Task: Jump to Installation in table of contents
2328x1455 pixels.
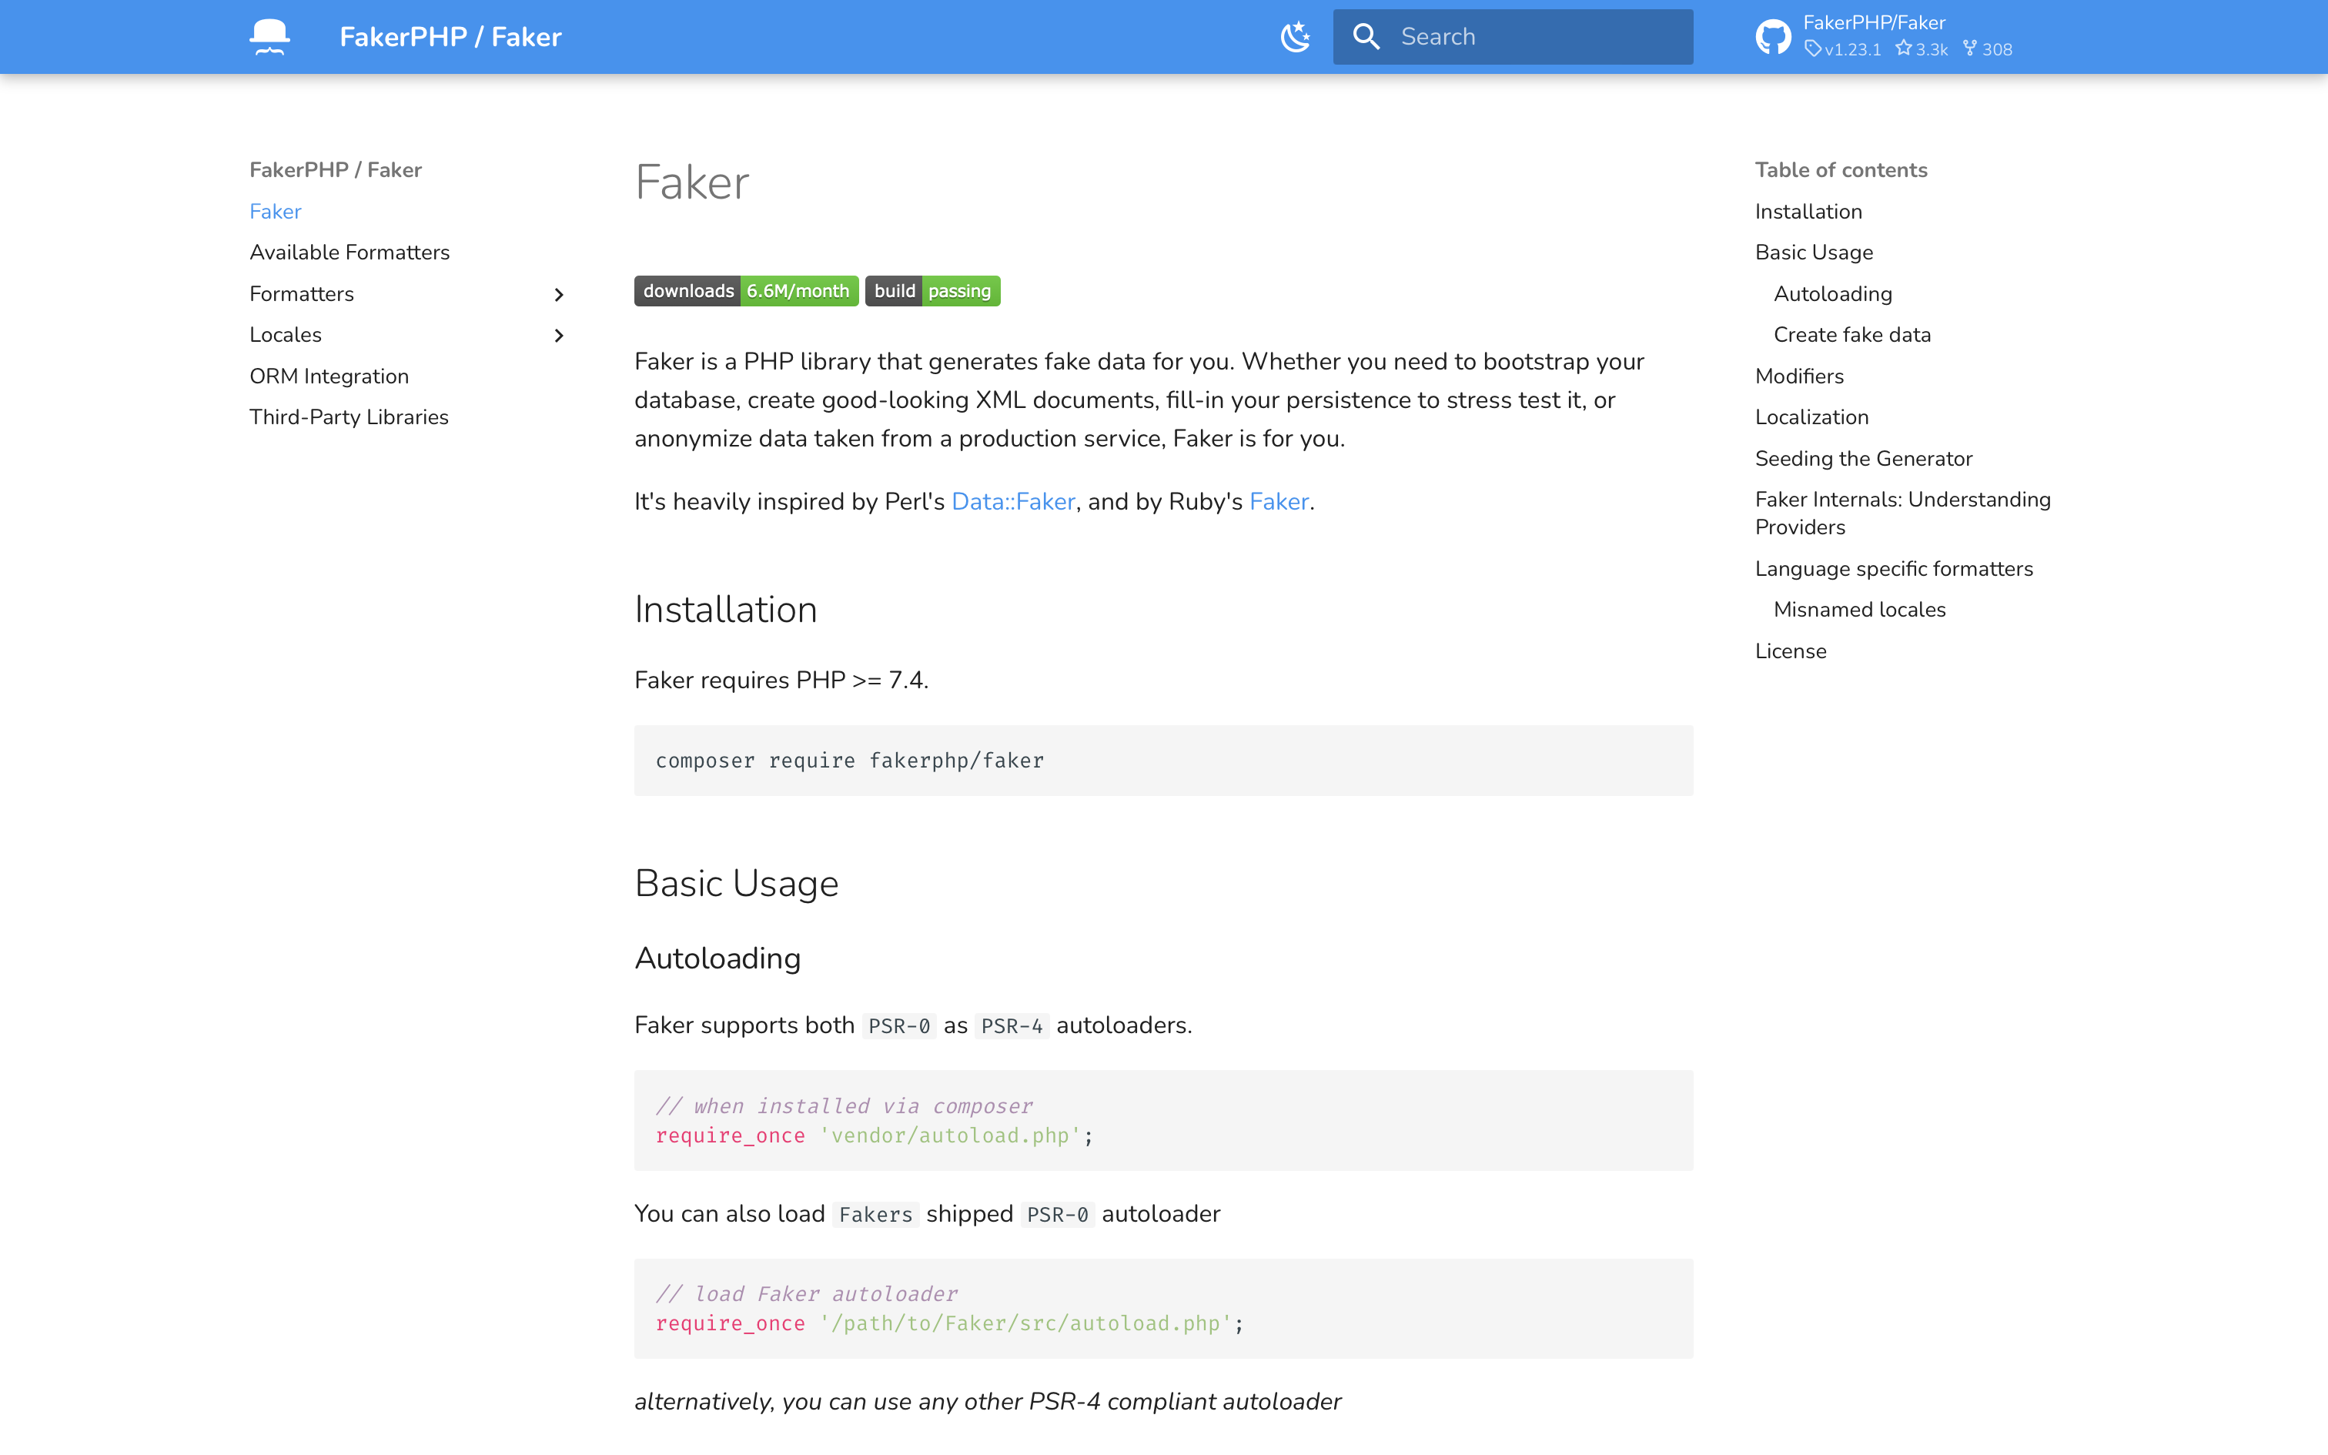Action: (1808, 212)
